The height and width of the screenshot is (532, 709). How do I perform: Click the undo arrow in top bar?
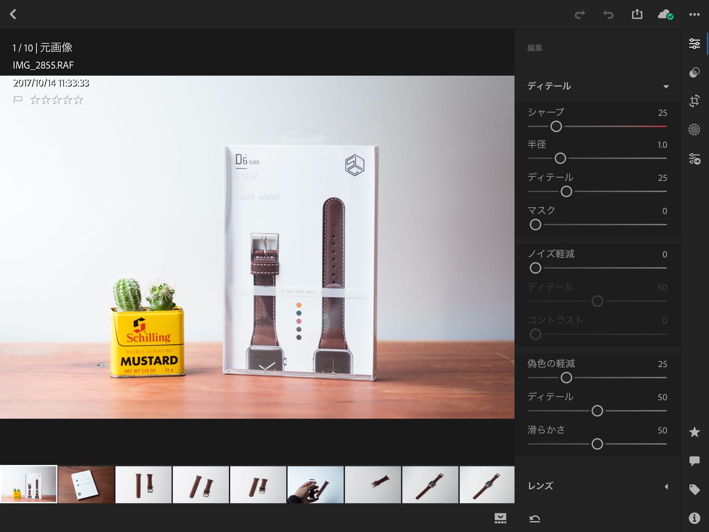tap(608, 15)
